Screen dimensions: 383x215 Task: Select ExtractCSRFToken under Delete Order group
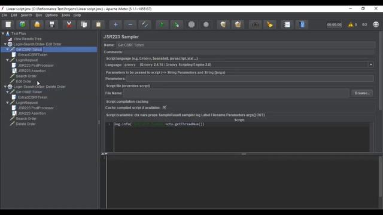coord(33,97)
